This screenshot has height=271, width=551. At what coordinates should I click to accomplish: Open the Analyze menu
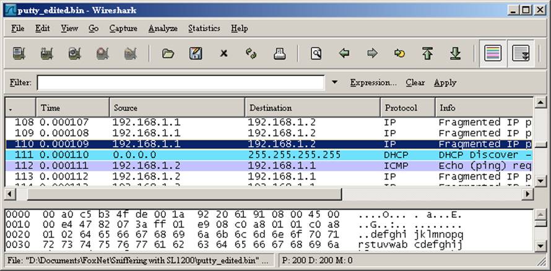pos(163,28)
